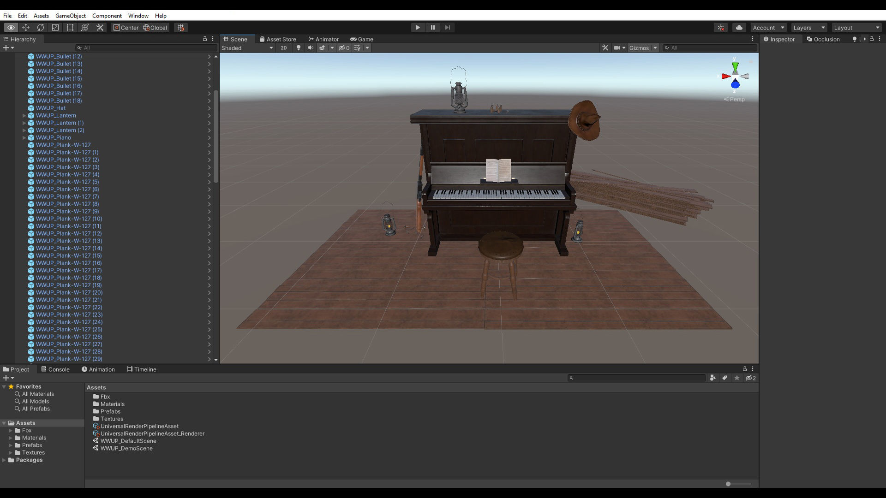Select the Scale tool
886x498 pixels.
pos(55,28)
